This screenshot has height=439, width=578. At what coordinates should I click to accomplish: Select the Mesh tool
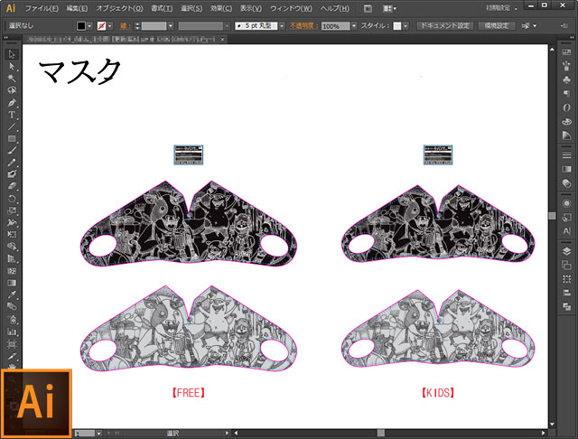[x=12, y=271]
